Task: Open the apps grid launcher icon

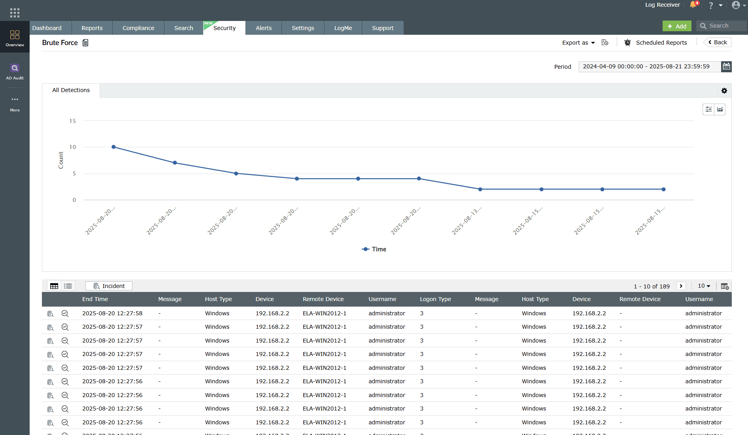Action: pyautogui.click(x=15, y=13)
